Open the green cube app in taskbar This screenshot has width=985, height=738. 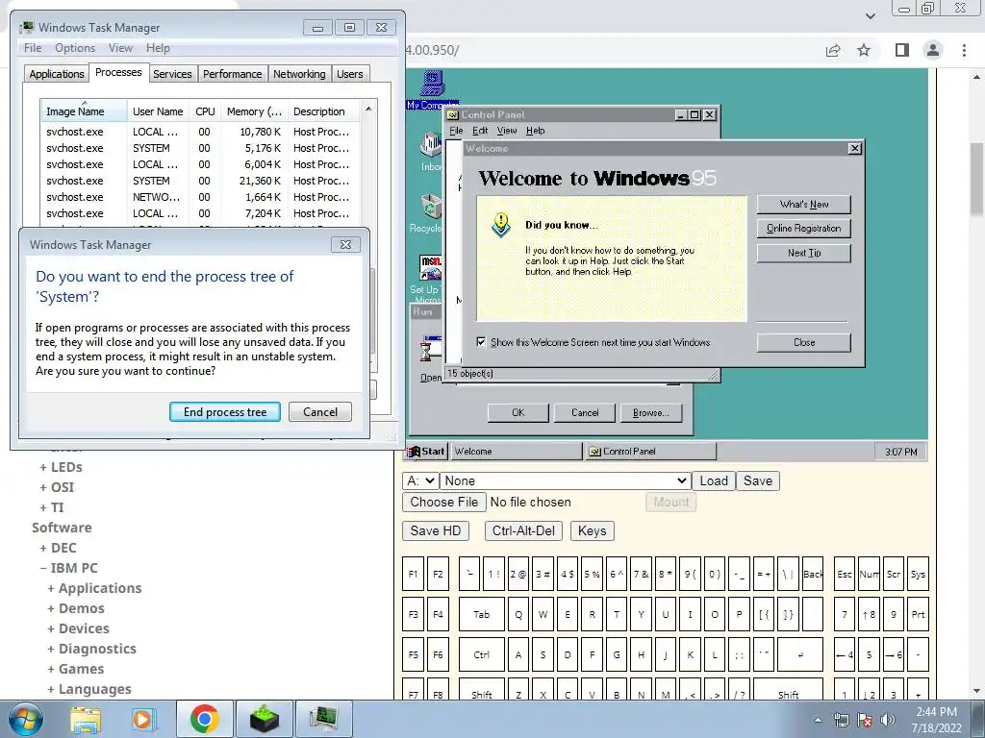click(x=264, y=719)
